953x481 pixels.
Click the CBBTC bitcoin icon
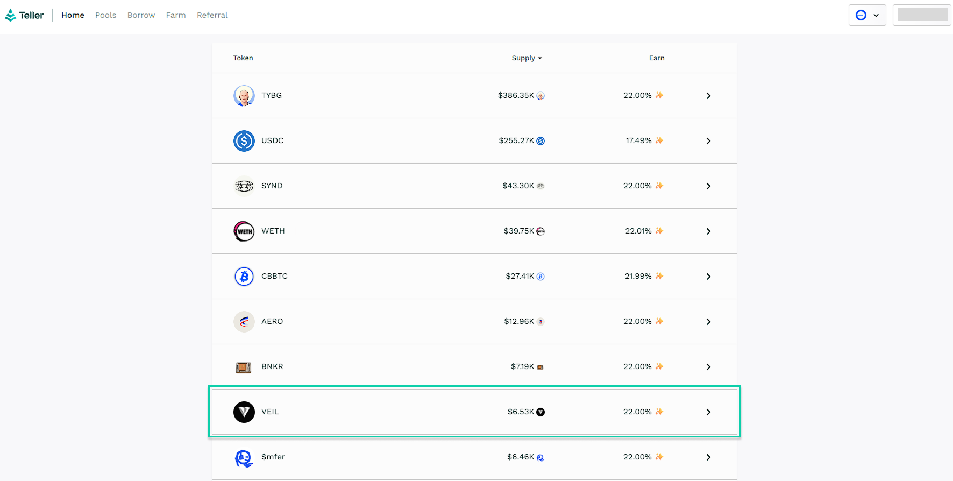[244, 277]
